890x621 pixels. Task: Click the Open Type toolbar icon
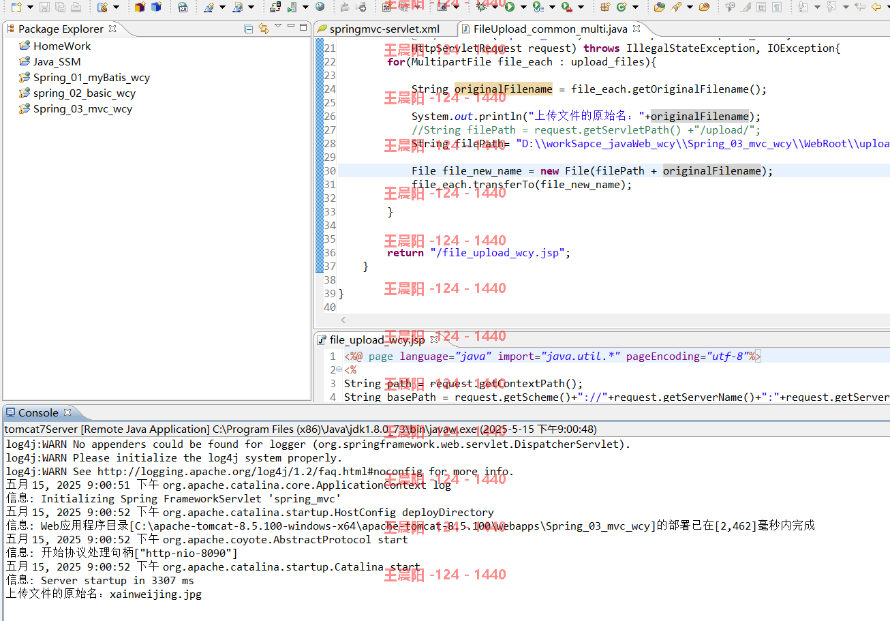coord(660,7)
